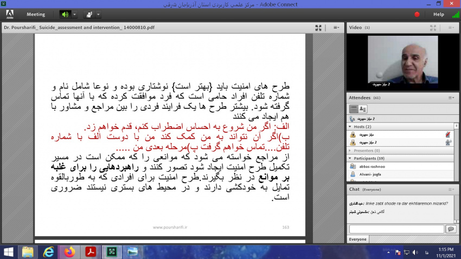Select the Everyone chat tab
This screenshot has width=461, height=259.
point(357,239)
